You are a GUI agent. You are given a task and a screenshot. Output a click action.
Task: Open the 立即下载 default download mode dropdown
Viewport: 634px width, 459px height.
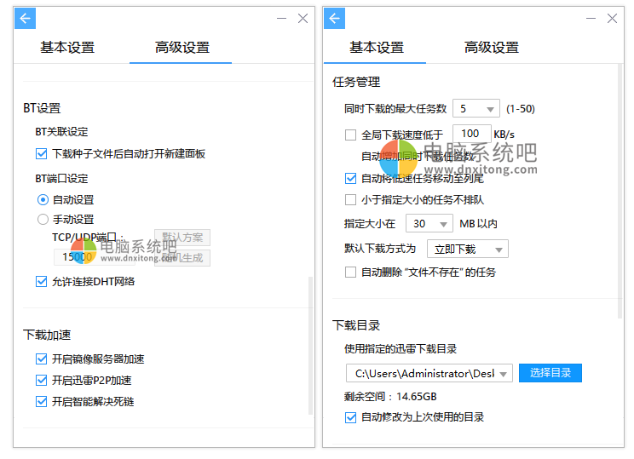coord(469,249)
